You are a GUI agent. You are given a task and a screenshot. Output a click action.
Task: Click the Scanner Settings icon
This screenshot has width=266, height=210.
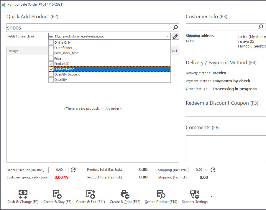pyautogui.click(x=195, y=194)
